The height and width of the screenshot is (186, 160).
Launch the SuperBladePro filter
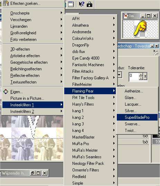tap(137, 117)
